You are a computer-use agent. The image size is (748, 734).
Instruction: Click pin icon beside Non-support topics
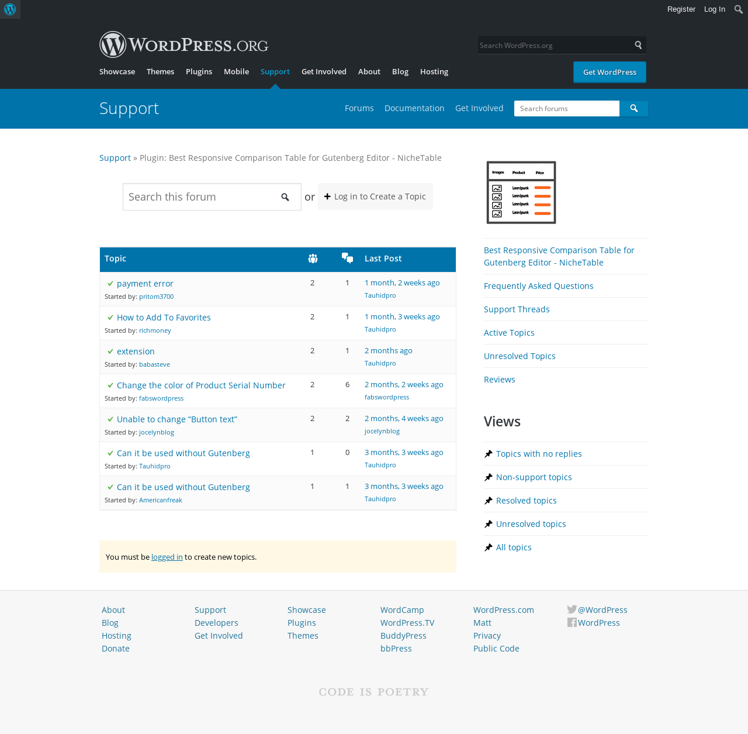(x=489, y=477)
